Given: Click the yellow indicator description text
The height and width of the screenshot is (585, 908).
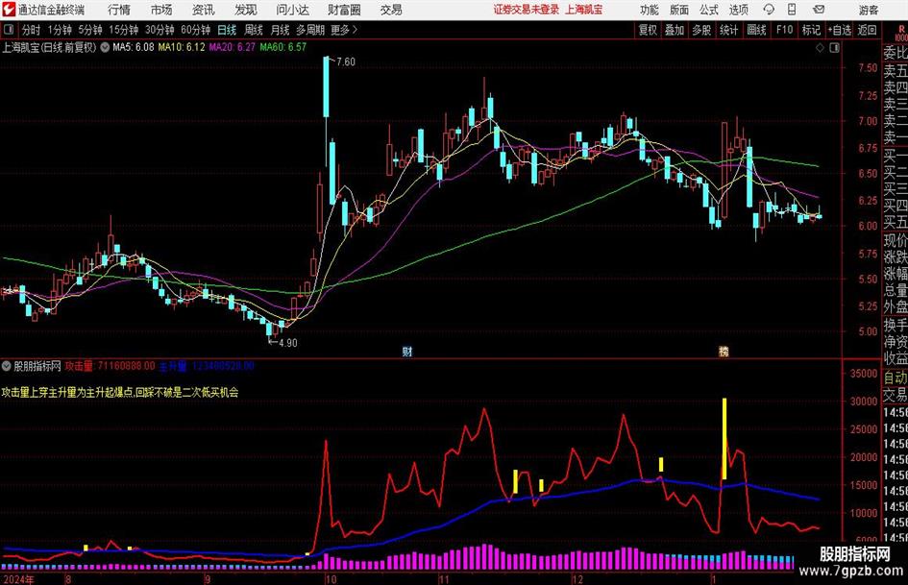Looking at the screenshot, I should (120, 393).
